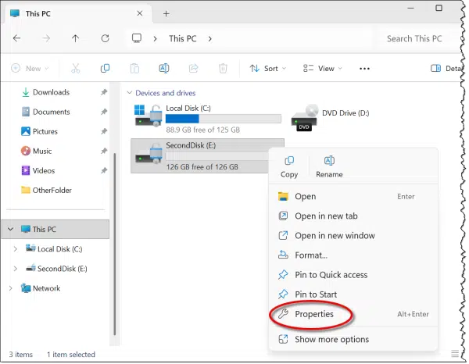
Task: Select the pin icon beside Music
Action: pos(104,151)
